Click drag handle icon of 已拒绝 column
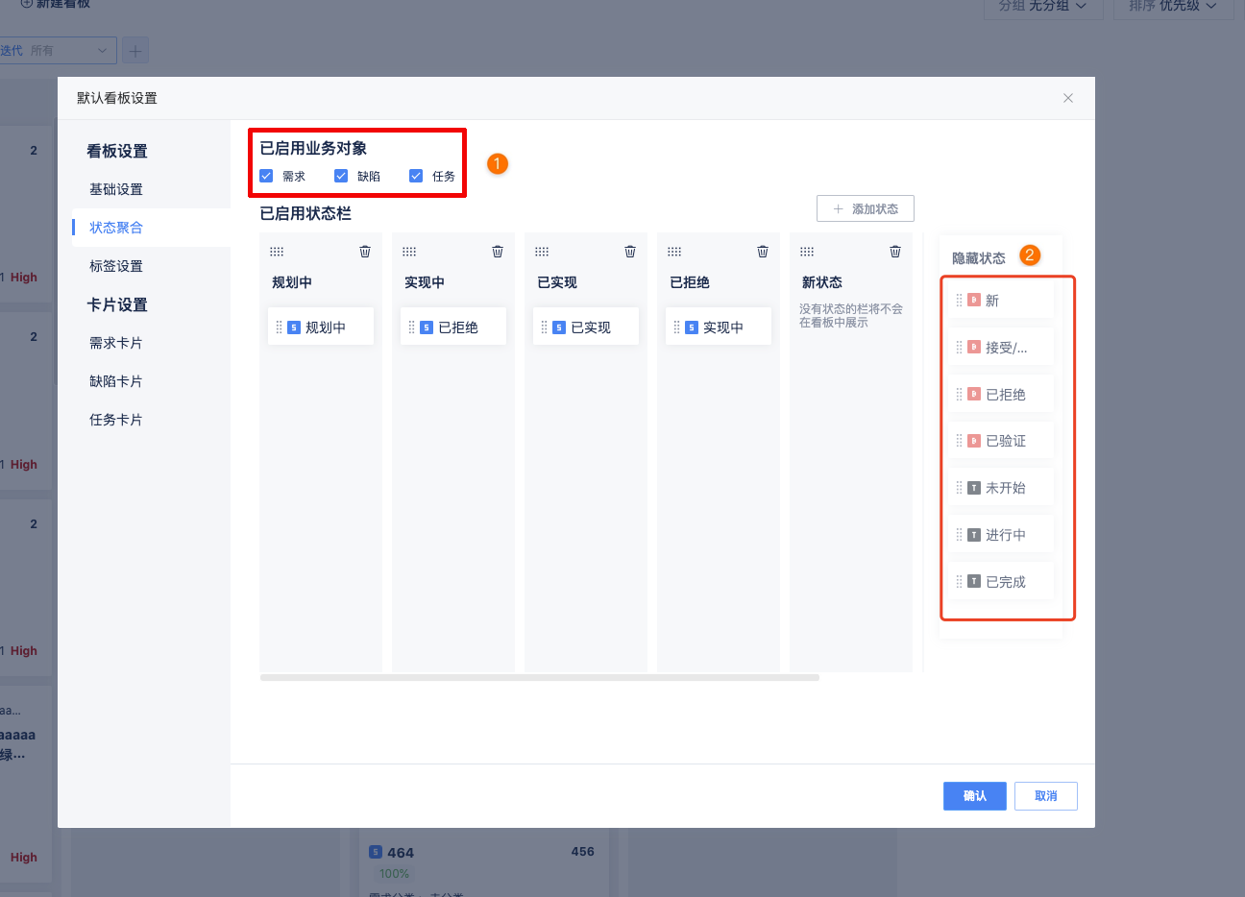The height and width of the screenshot is (897, 1245). click(674, 252)
